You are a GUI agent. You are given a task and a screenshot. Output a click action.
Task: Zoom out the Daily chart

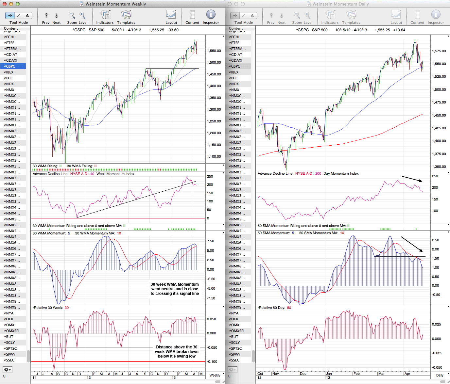coord(297,15)
